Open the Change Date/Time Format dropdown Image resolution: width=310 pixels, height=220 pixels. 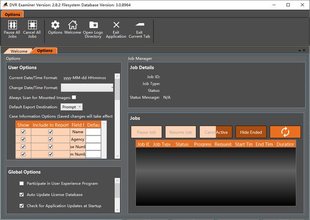tap(87, 88)
